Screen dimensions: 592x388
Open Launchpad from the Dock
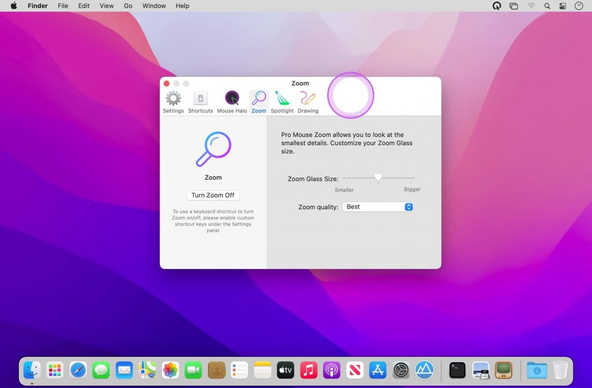pos(55,370)
